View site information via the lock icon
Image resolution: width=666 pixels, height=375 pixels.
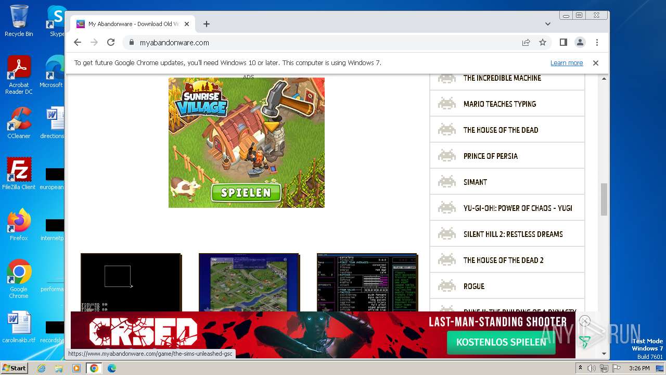pos(131,43)
